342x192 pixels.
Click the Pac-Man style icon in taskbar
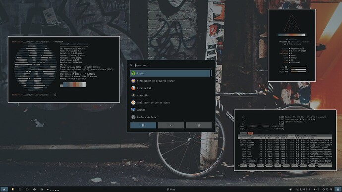[13, 190]
